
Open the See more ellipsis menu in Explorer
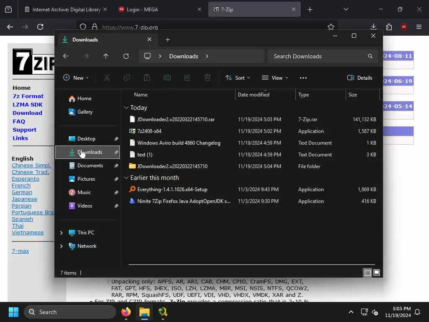303,78
